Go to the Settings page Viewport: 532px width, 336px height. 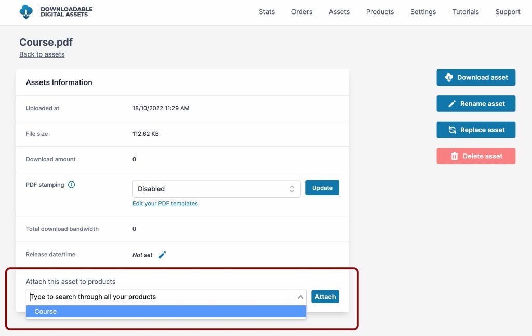[423, 11]
